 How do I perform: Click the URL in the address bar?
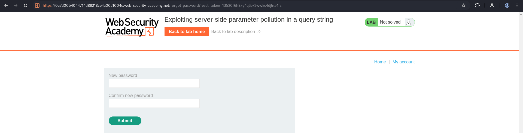[163, 5]
